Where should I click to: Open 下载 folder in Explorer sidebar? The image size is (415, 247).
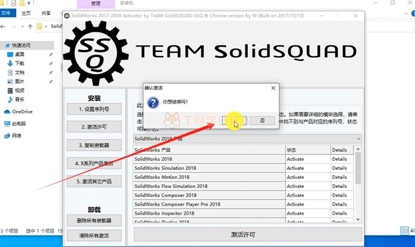[19, 63]
